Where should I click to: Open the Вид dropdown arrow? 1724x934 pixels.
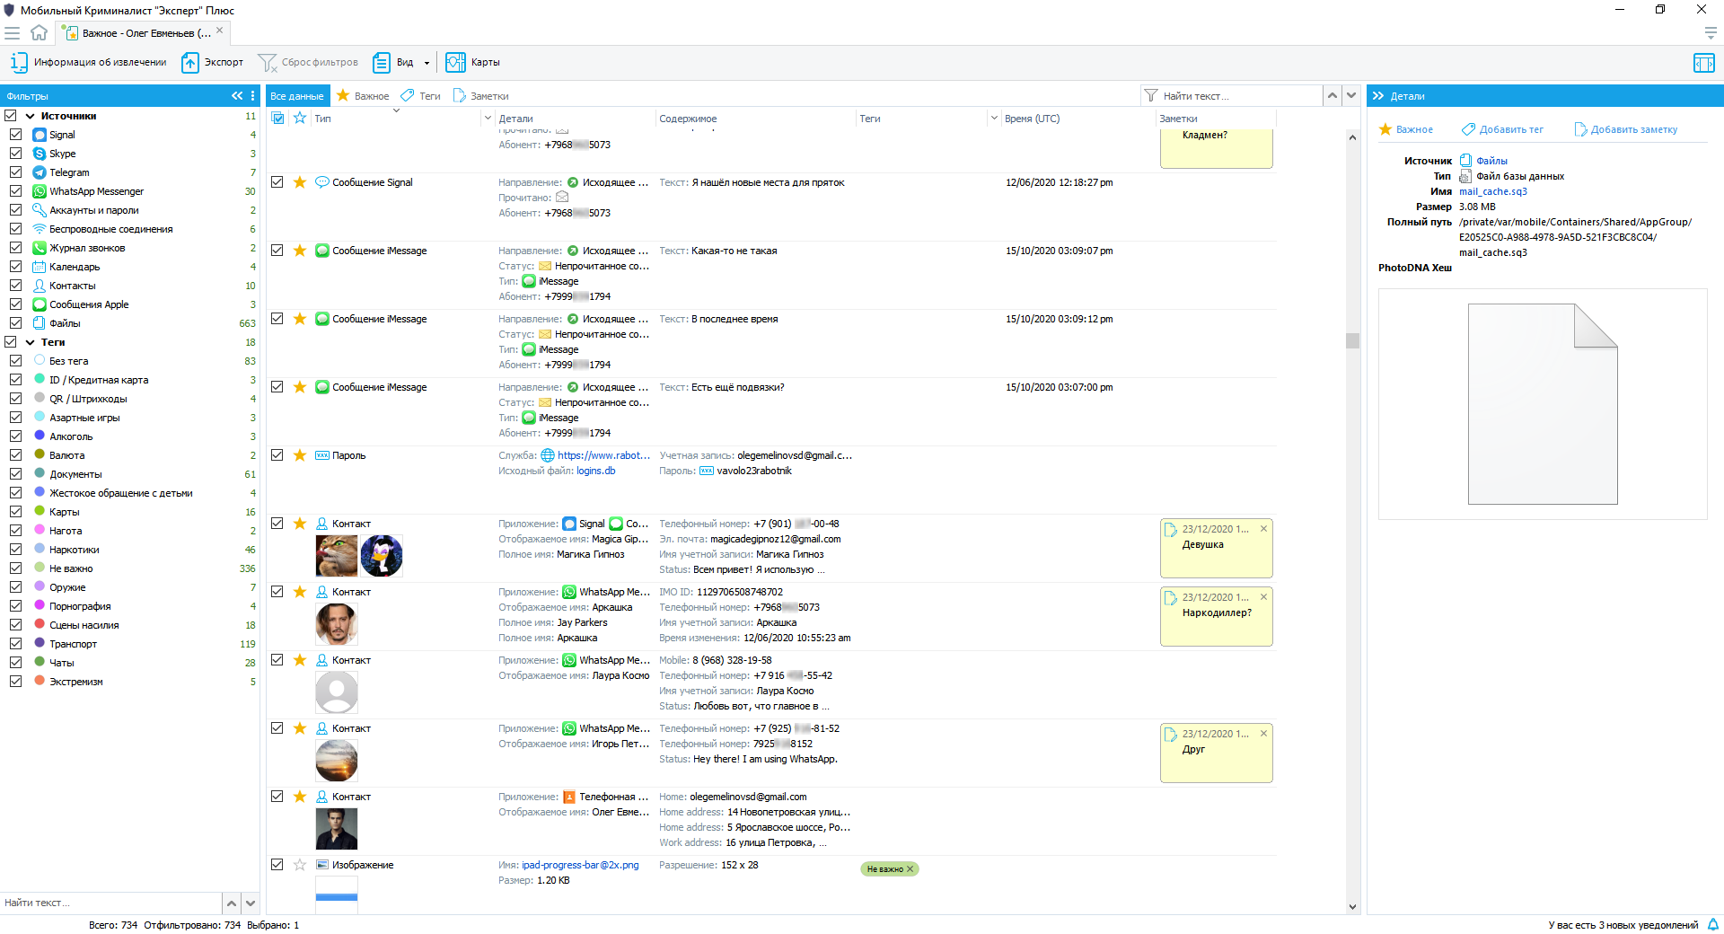[x=427, y=63]
